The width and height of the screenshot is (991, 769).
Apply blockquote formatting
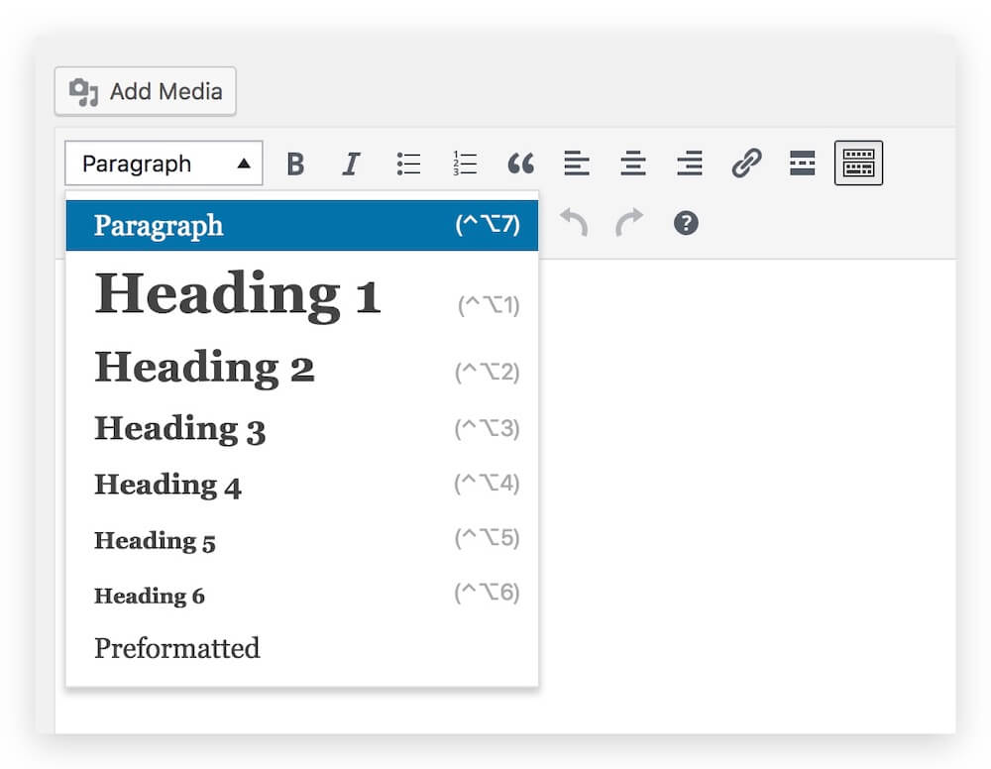coord(520,164)
